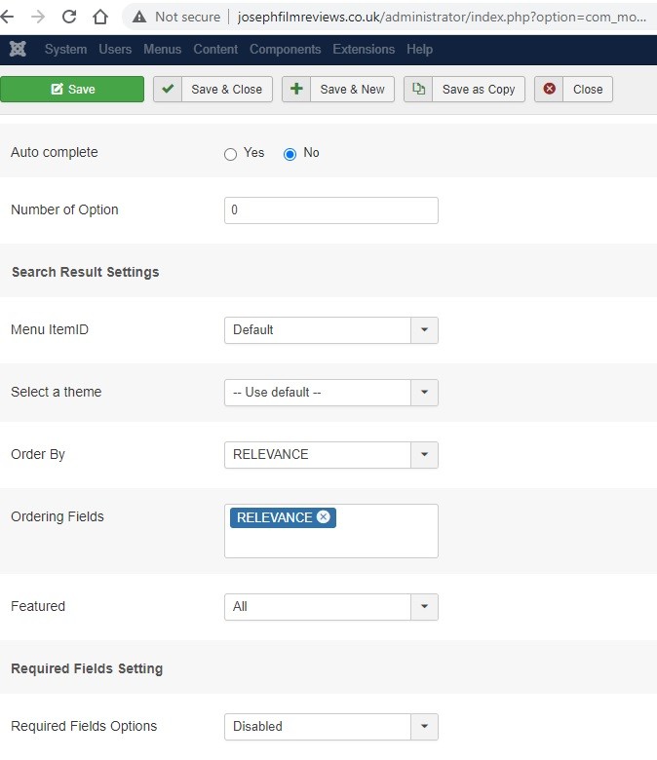Remove the RELEVANCE tag with x icon
Viewport: 657px width, 760px height.
(324, 517)
